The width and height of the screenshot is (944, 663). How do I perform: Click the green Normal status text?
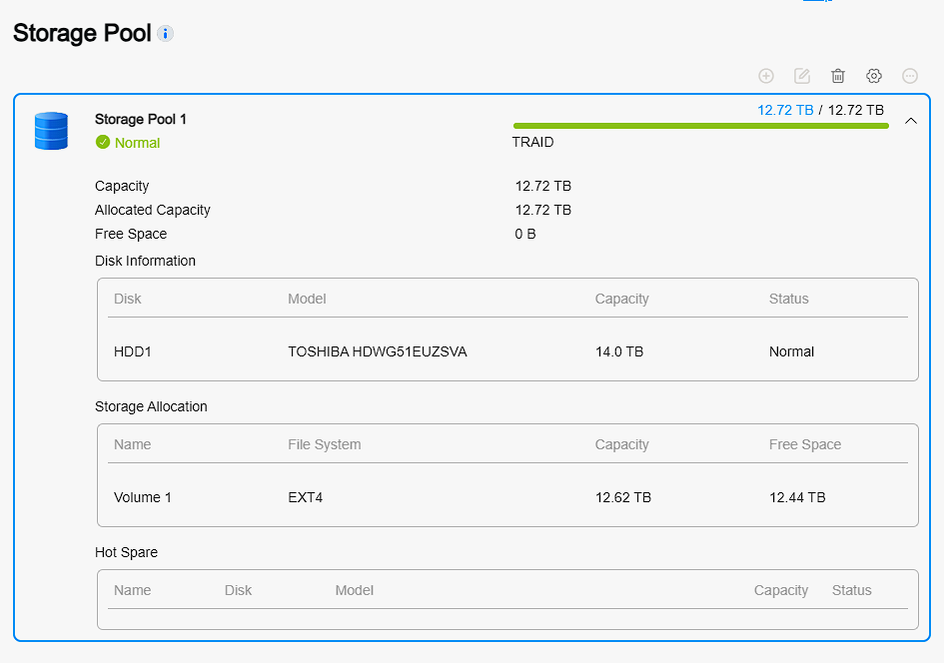click(x=137, y=143)
